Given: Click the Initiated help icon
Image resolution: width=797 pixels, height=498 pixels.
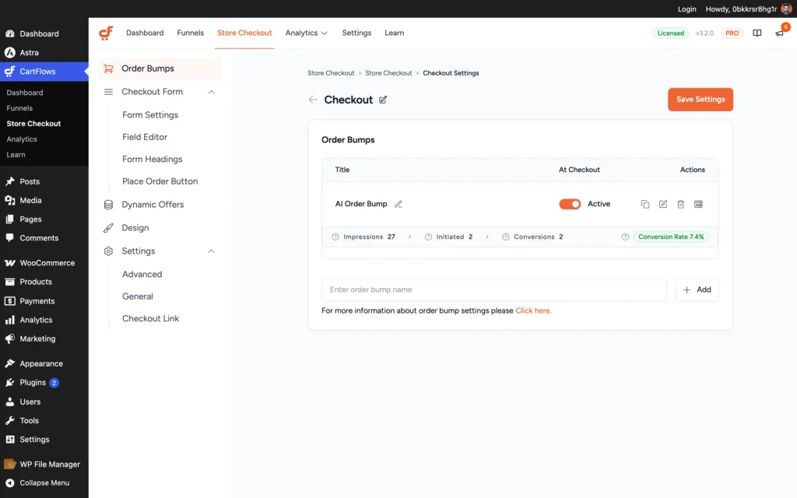Looking at the screenshot, I should pyautogui.click(x=428, y=237).
